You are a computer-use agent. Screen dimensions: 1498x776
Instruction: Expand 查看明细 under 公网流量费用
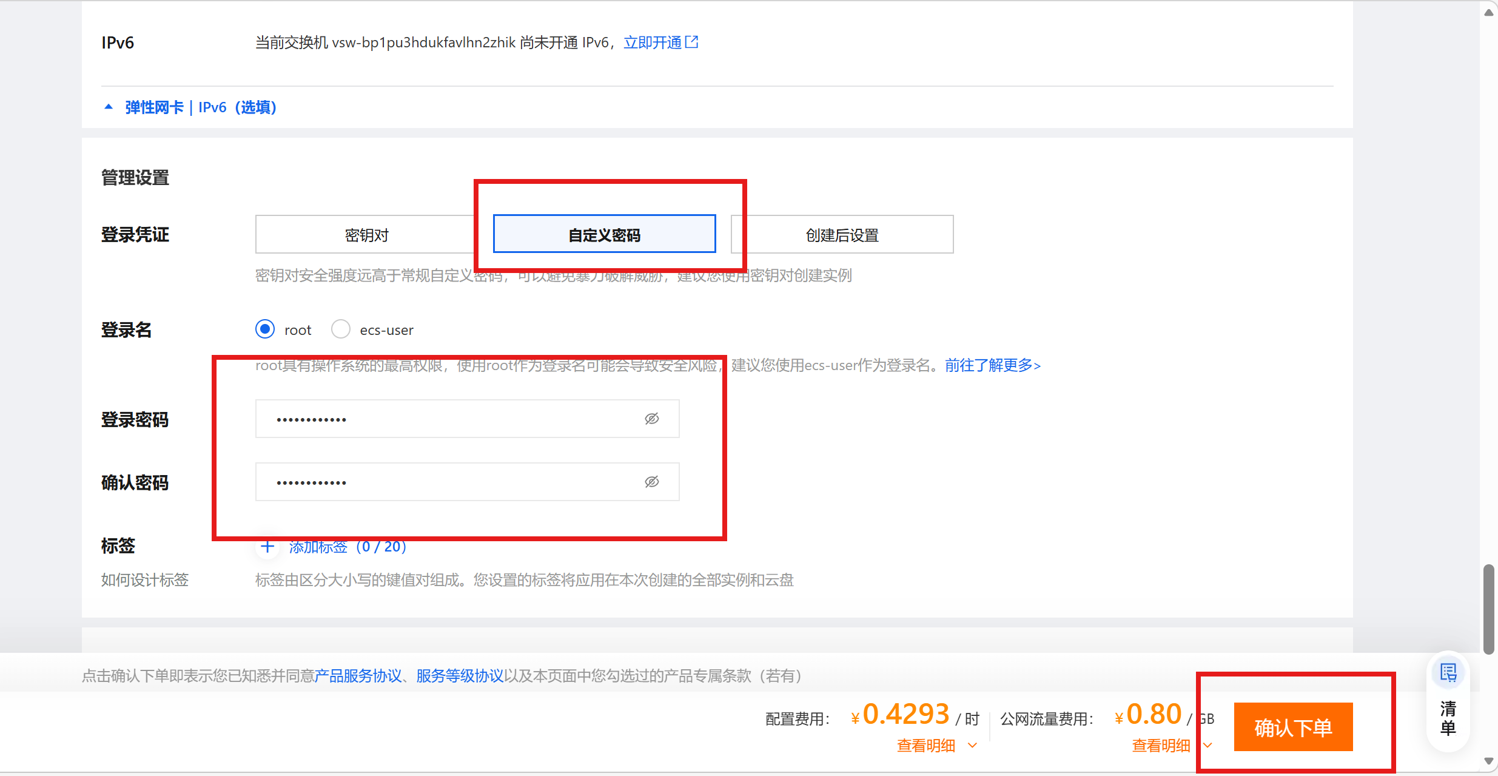click(1161, 746)
